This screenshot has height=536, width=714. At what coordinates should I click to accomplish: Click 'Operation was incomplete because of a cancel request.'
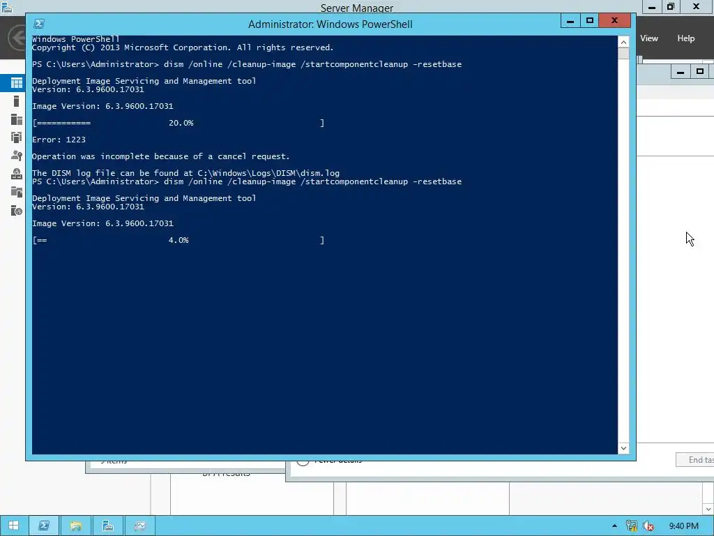click(x=161, y=156)
